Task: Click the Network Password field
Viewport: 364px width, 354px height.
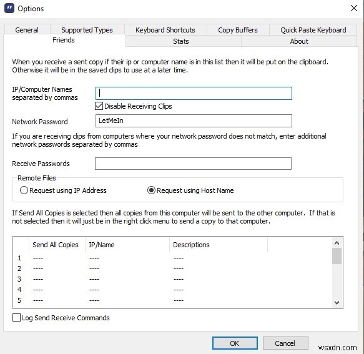Action: point(194,120)
